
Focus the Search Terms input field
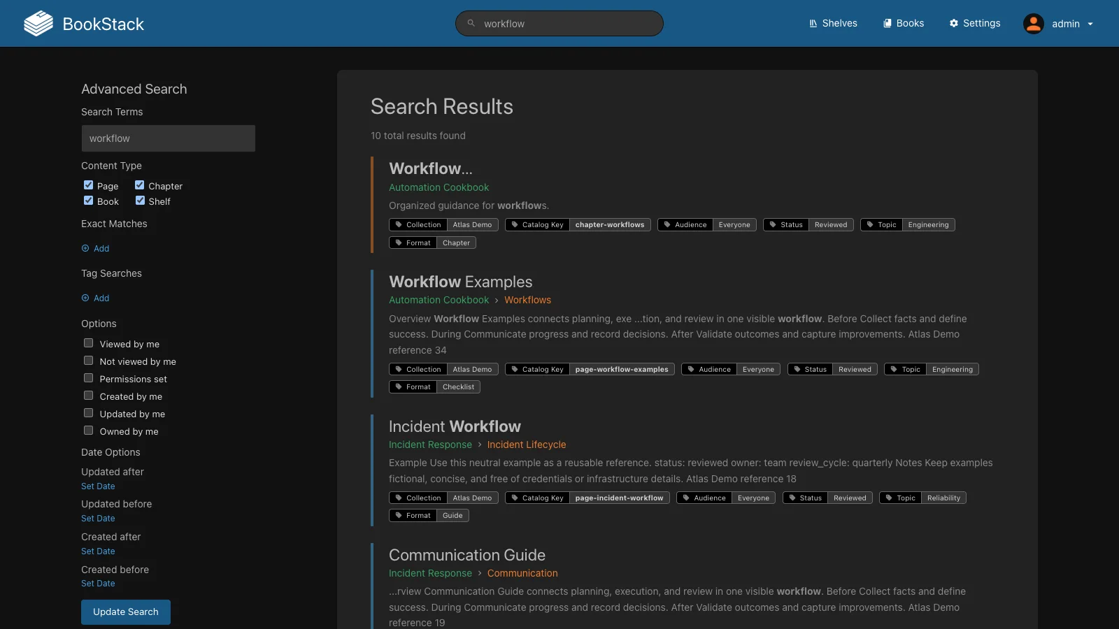tap(169, 138)
